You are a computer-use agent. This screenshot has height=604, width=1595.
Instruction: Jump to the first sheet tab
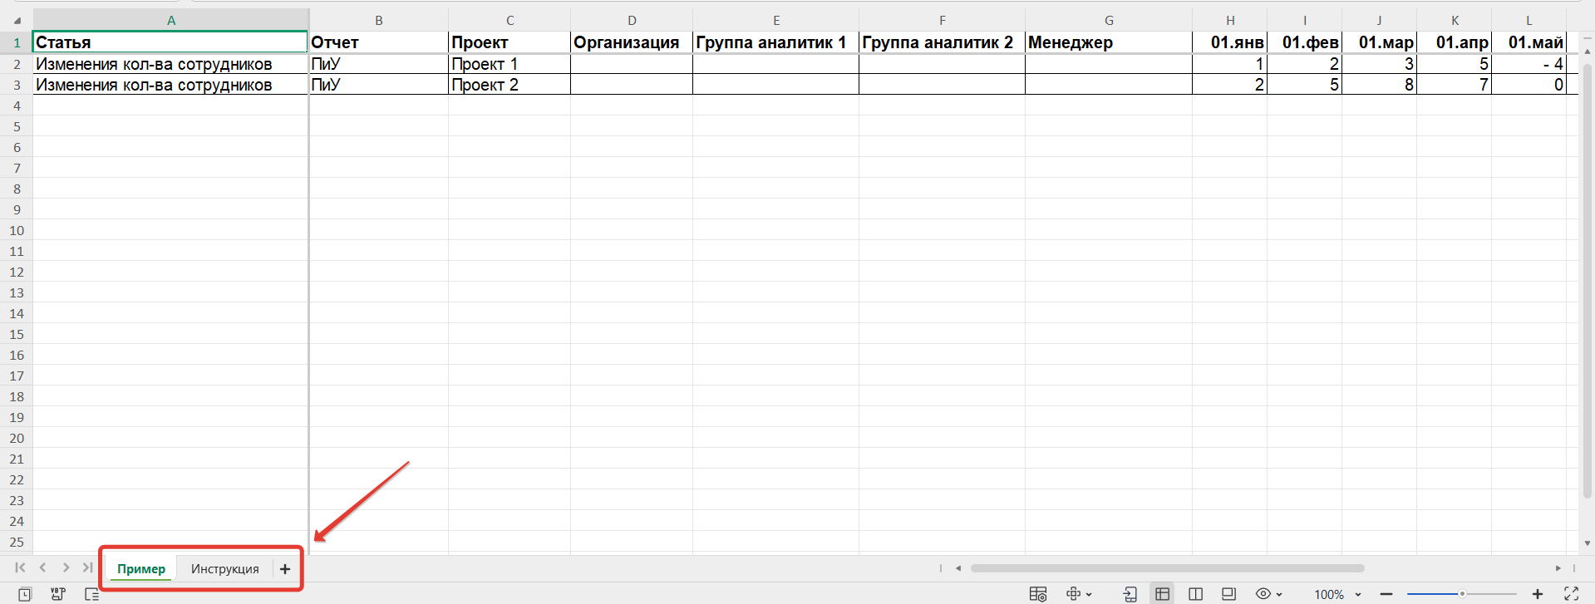tap(20, 568)
